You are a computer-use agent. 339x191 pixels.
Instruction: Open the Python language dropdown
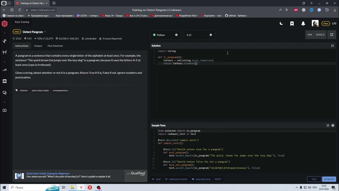166,35
